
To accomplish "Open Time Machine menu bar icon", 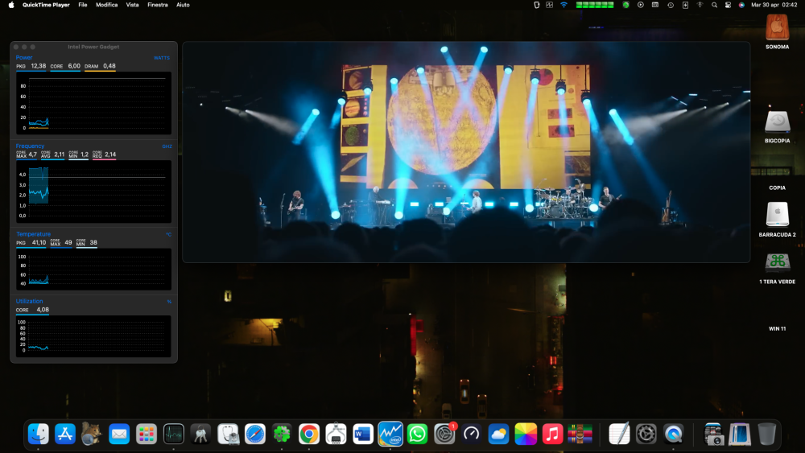I will (671, 5).
